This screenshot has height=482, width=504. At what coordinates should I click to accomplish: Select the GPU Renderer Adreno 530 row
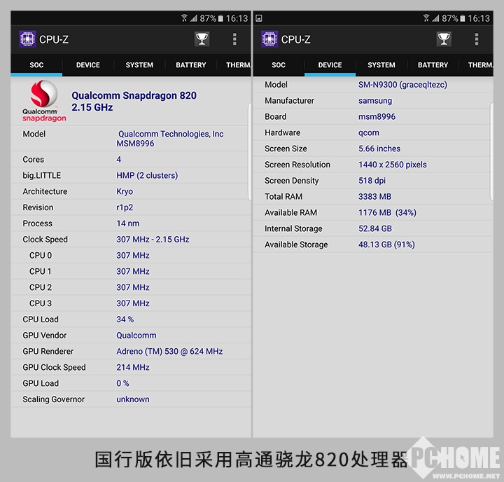pos(130,352)
